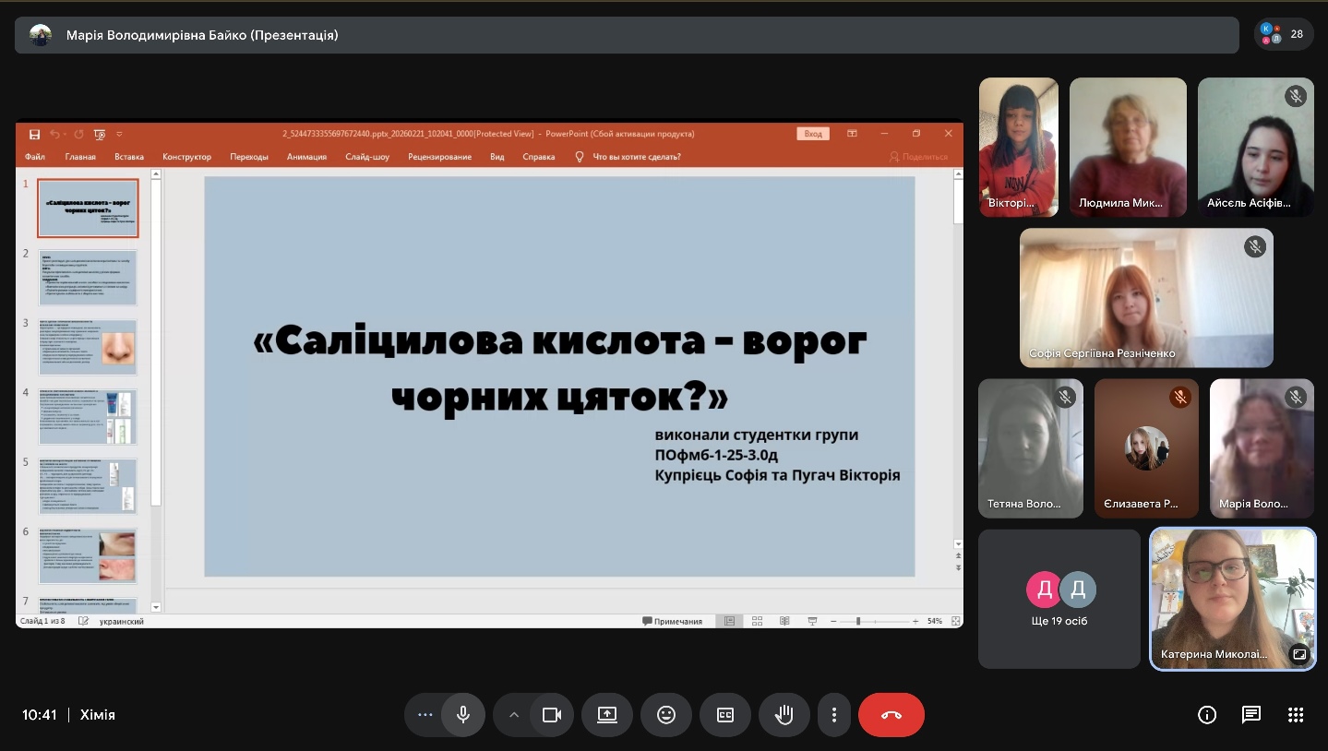Click the украинский language indicator in the status bar

(x=120, y=621)
